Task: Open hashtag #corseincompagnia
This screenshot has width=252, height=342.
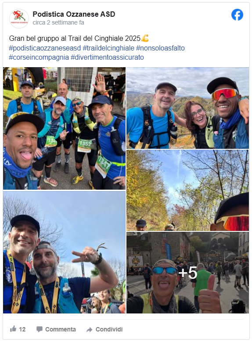Action: pos(39,58)
